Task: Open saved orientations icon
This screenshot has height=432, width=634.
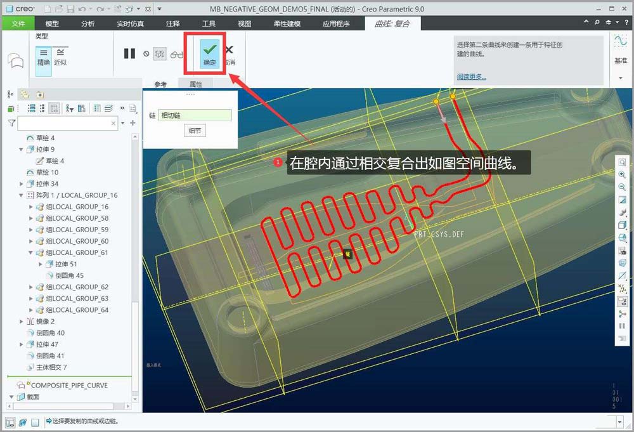Action: [623, 237]
